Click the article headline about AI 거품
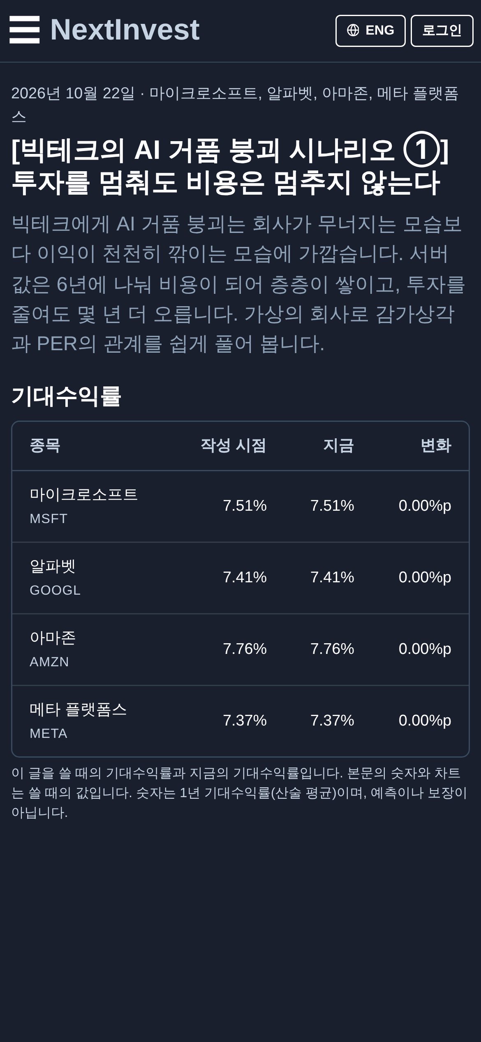481x1042 pixels. (x=230, y=166)
